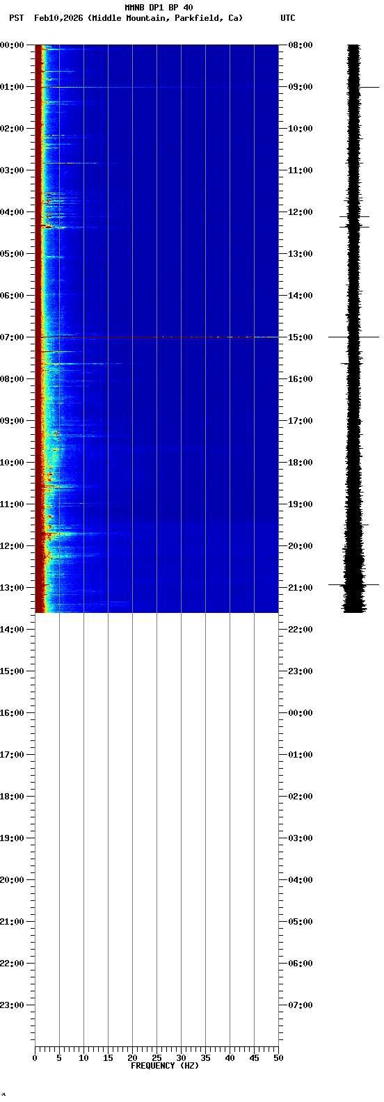
Task: Click the "21:00" label on the UTC axis
Action: pos(301,588)
